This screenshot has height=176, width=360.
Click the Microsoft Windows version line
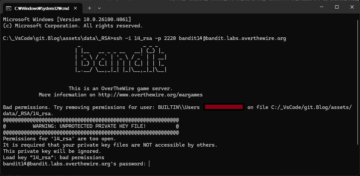click(x=67, y=19)
